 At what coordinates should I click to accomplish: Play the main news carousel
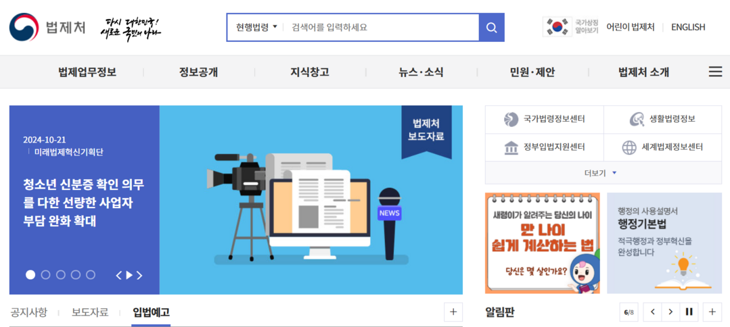click(x=130, y=275)
